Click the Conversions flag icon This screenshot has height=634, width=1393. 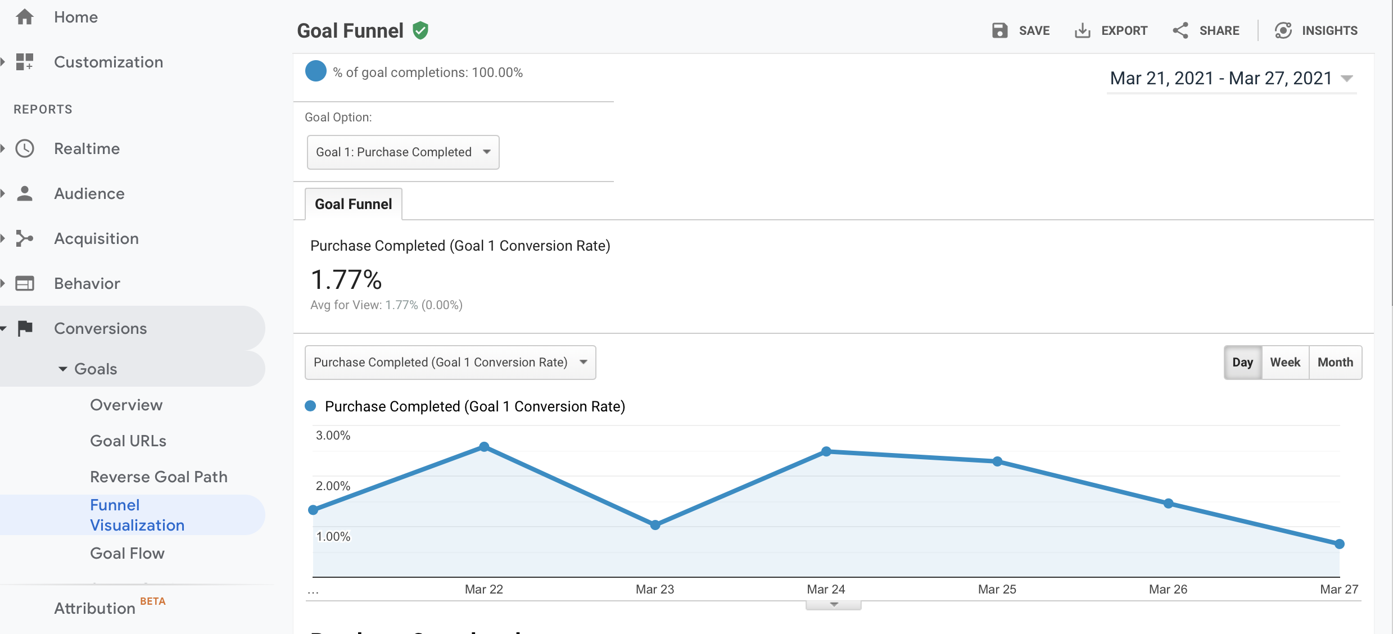(x=25, y=328)
